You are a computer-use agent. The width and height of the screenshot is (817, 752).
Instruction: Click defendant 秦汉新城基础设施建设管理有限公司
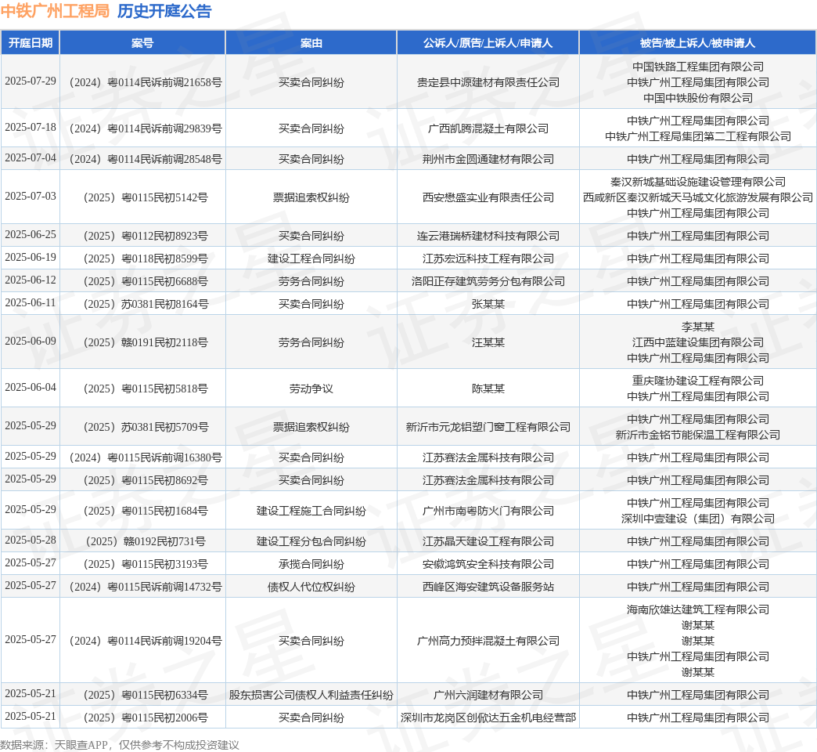698,182
